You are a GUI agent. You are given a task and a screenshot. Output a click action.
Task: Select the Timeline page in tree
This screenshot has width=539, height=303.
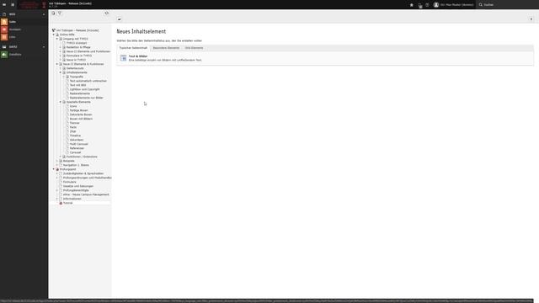(x=75, y=136)
